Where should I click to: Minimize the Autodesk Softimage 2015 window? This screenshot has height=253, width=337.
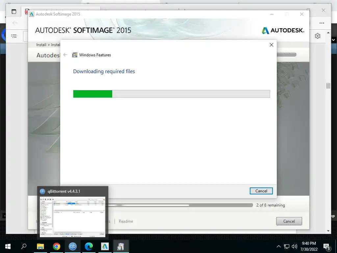(x=272, y=14)
